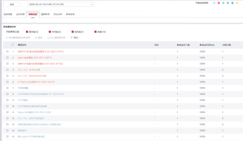Click the 返回 button
The height and width of the screenshot is (141, 243).
coord(12,4)
